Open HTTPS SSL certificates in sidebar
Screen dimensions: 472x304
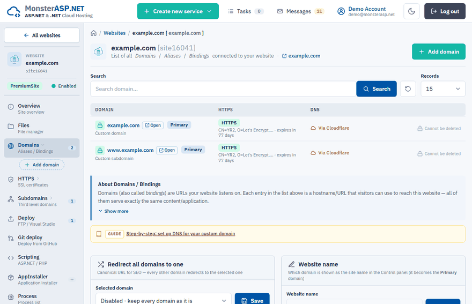click(x=42, y=182)
